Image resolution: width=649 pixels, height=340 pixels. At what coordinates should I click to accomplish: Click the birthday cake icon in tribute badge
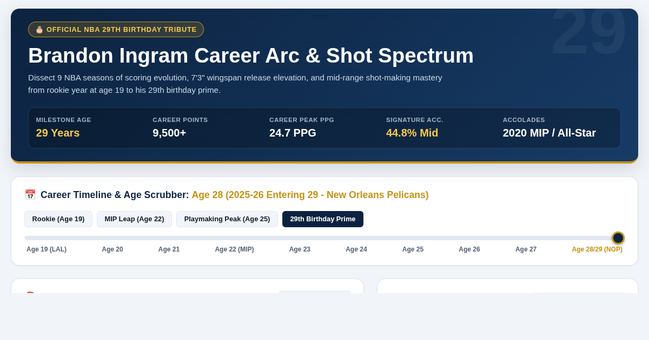39,30
